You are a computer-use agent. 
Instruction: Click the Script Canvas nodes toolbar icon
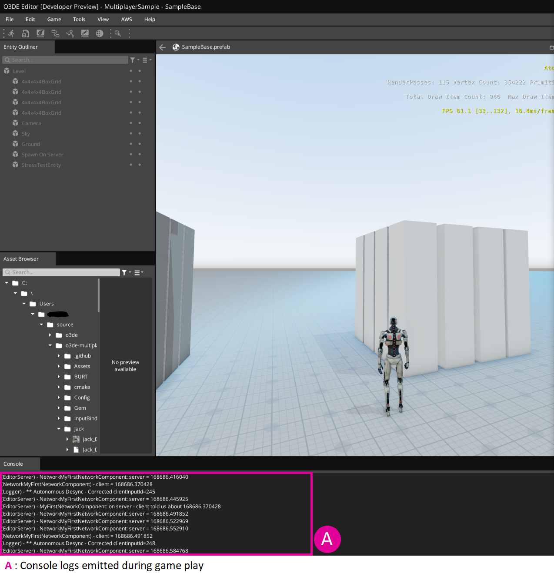coord(55,33)
